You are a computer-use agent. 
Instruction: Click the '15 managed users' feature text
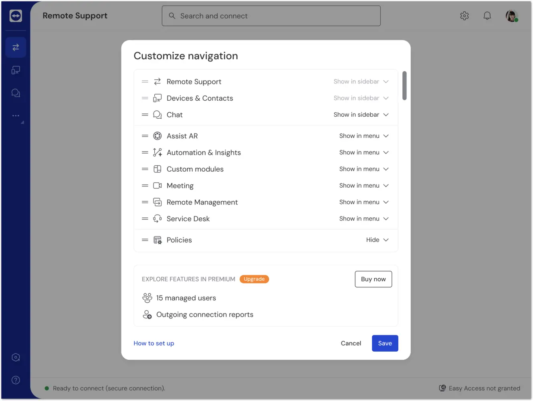point(186,298)
